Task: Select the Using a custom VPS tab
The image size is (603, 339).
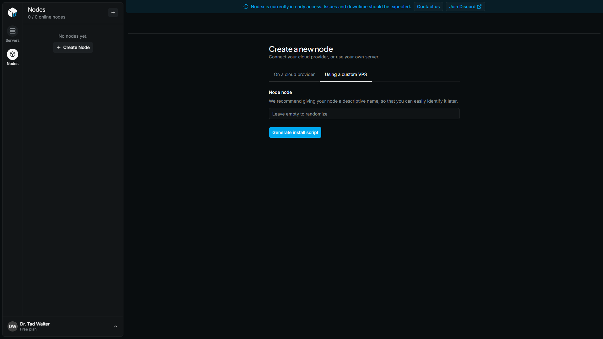Action: pyautogui.click(x=346, y=74)
